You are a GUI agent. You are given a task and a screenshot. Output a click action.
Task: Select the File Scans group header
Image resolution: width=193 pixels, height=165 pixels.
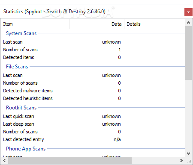point(17,67)
